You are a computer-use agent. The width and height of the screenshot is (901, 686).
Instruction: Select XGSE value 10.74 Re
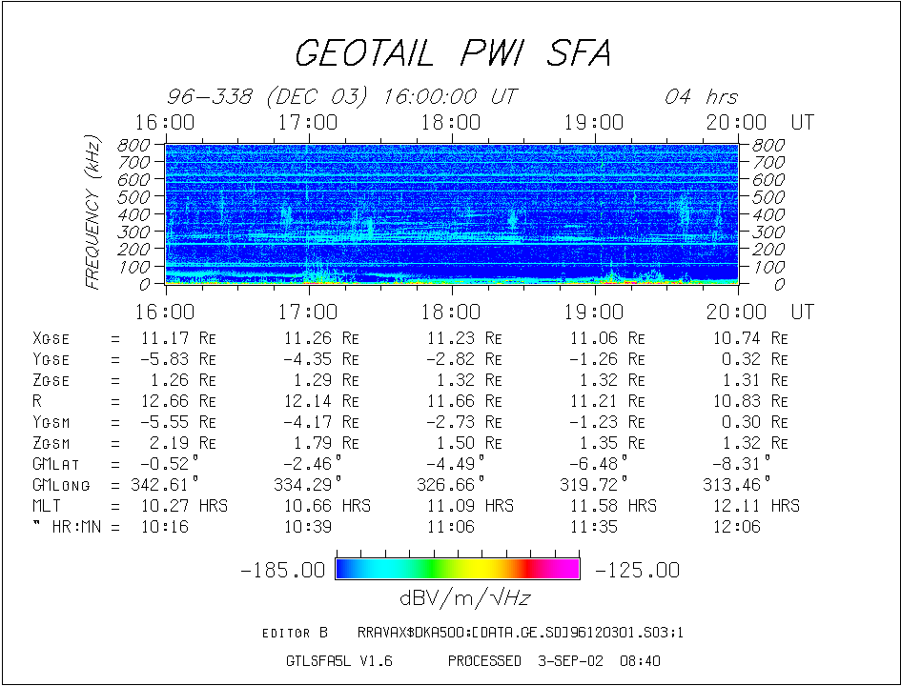pos(750,338)
